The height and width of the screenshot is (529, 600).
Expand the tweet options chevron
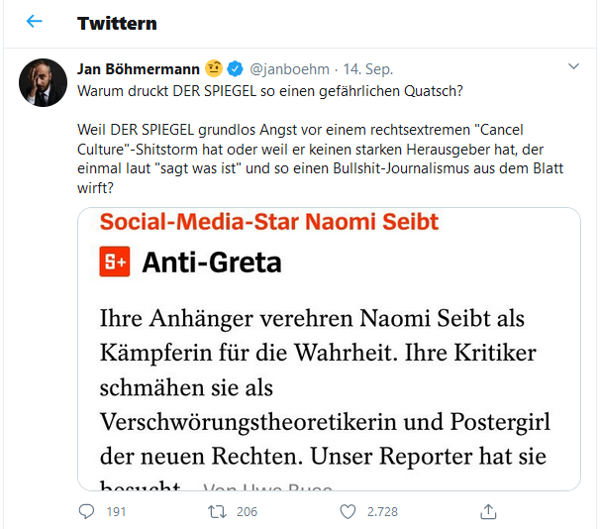(x=573, y=66)
